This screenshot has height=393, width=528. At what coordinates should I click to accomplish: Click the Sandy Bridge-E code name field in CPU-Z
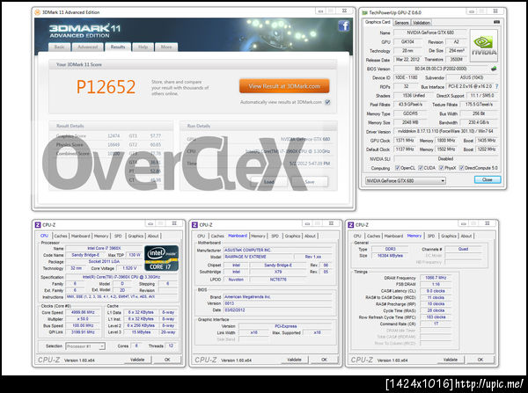[85, 255]
